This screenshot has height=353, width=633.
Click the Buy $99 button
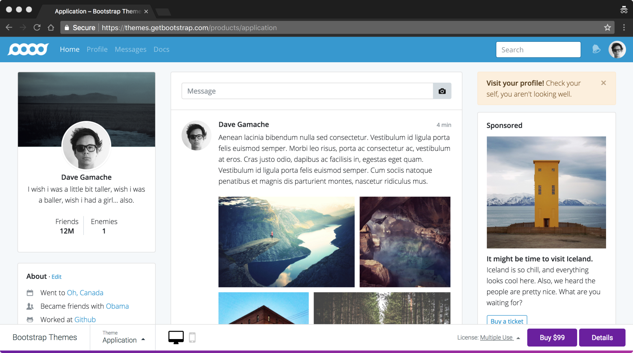click(552, 337)
